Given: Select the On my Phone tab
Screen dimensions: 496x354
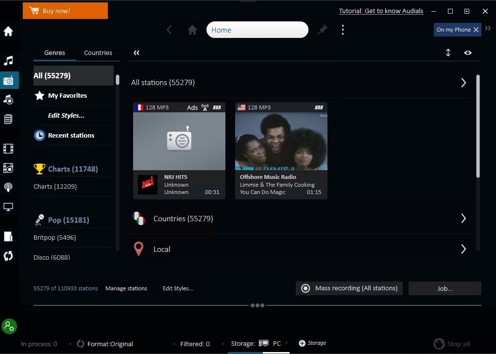Looking at the screenshot, I should 454,30.
